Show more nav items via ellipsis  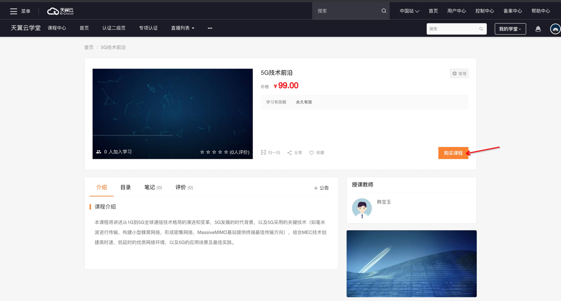[210, 28]
